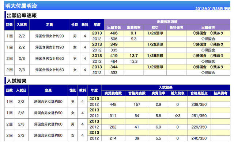Select the 教科備考 column header
234x142 pixels.
point(176,27)
